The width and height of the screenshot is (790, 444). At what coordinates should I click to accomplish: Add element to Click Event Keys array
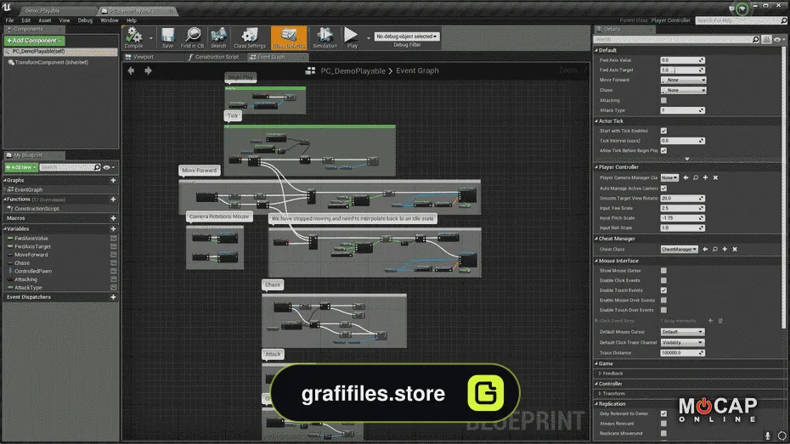click(x=710, y=321)
